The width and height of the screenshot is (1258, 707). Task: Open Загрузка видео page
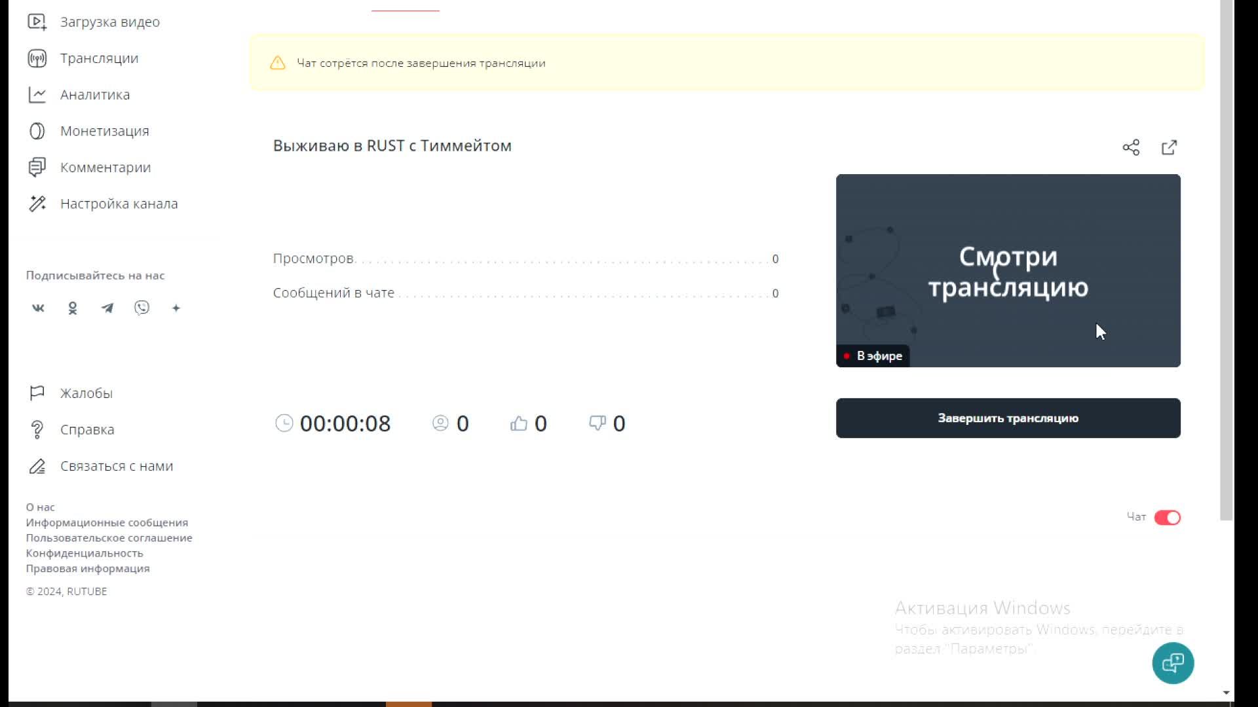pos(110,22)
